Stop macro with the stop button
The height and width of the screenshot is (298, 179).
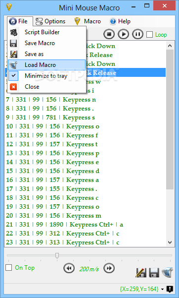click(109, 34)
